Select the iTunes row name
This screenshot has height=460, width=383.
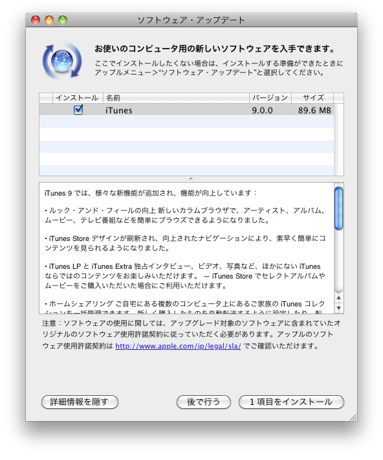click(x=118, y=110)
